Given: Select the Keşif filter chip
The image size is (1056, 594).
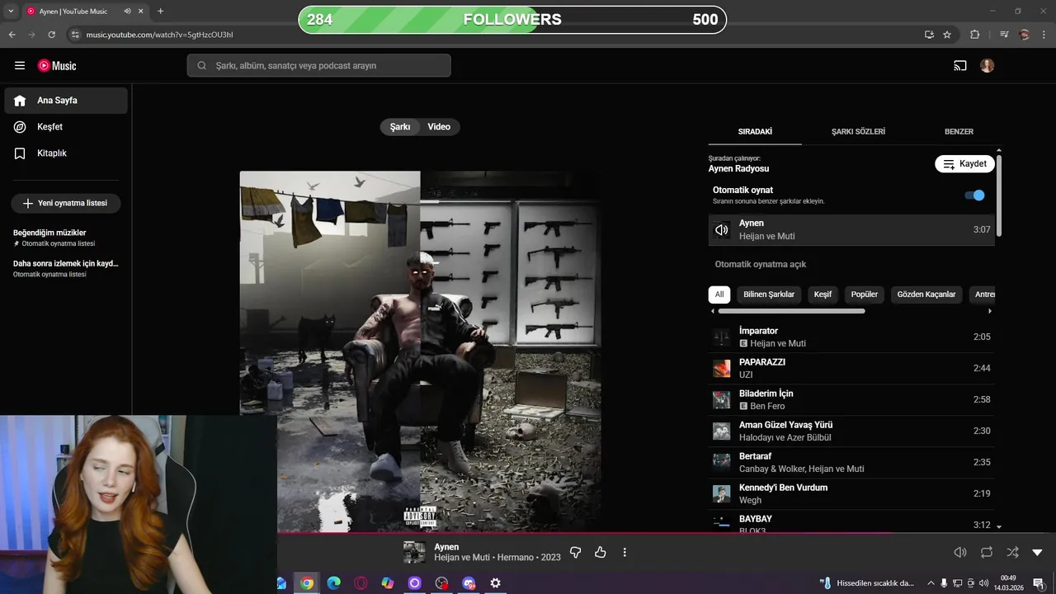Looking at the screenshot, I should tap(823, 295).
